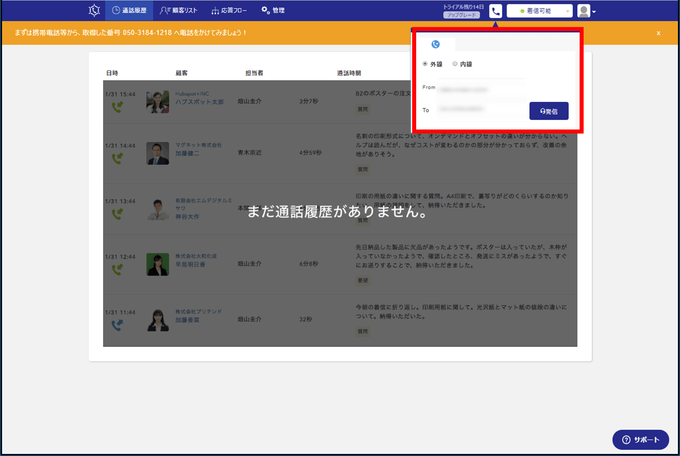Image resolution: width=680 pixels, height=456 pixels.
Task: Open the 顧客リスト tab
Action: pyautogui.click(x=179, y=10)
